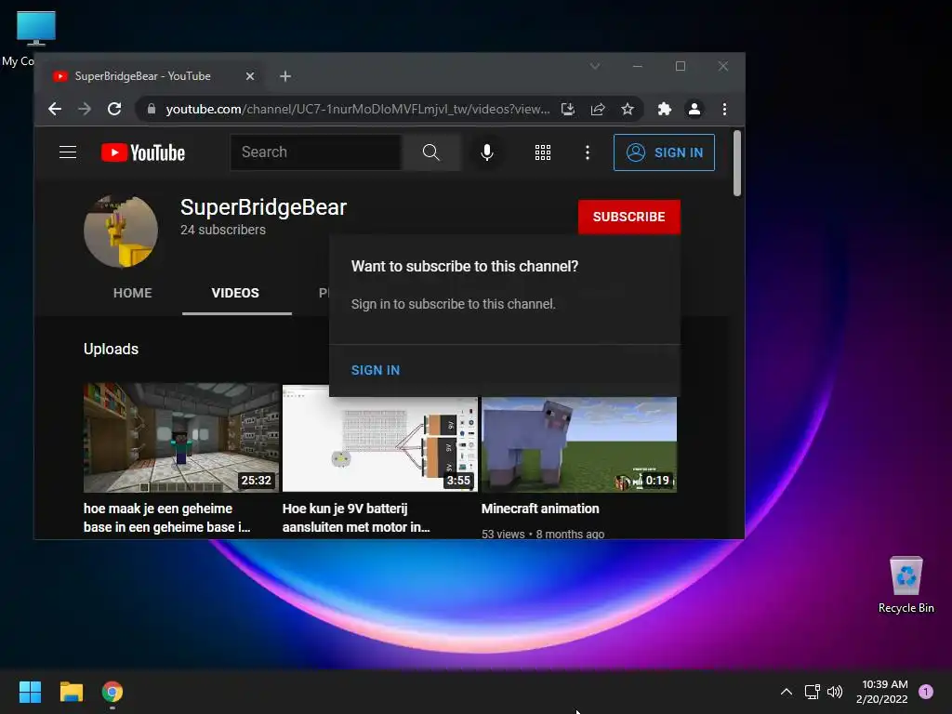Click the share page icon in address bar
The width and height of the screenshot is (952, 714).
[x=598, y=110]
